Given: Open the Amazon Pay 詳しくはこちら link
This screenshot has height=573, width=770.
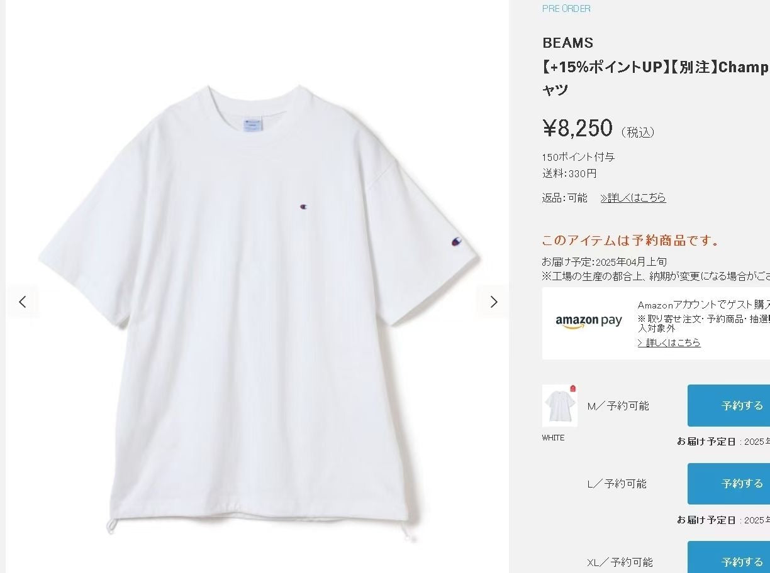Looking at the screenshot, I should [x=669, y=342].
